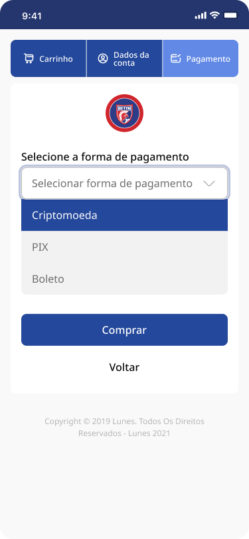Click the Voltar link
The image size is (249, 539).
point(125,367)
